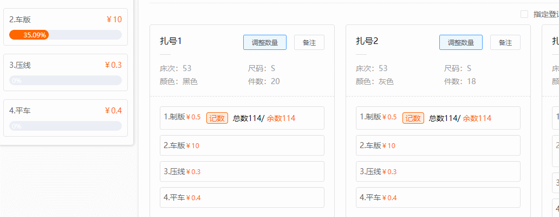
Task: Toggle the 指定登记 checkbox
Action: coord(524,14)
